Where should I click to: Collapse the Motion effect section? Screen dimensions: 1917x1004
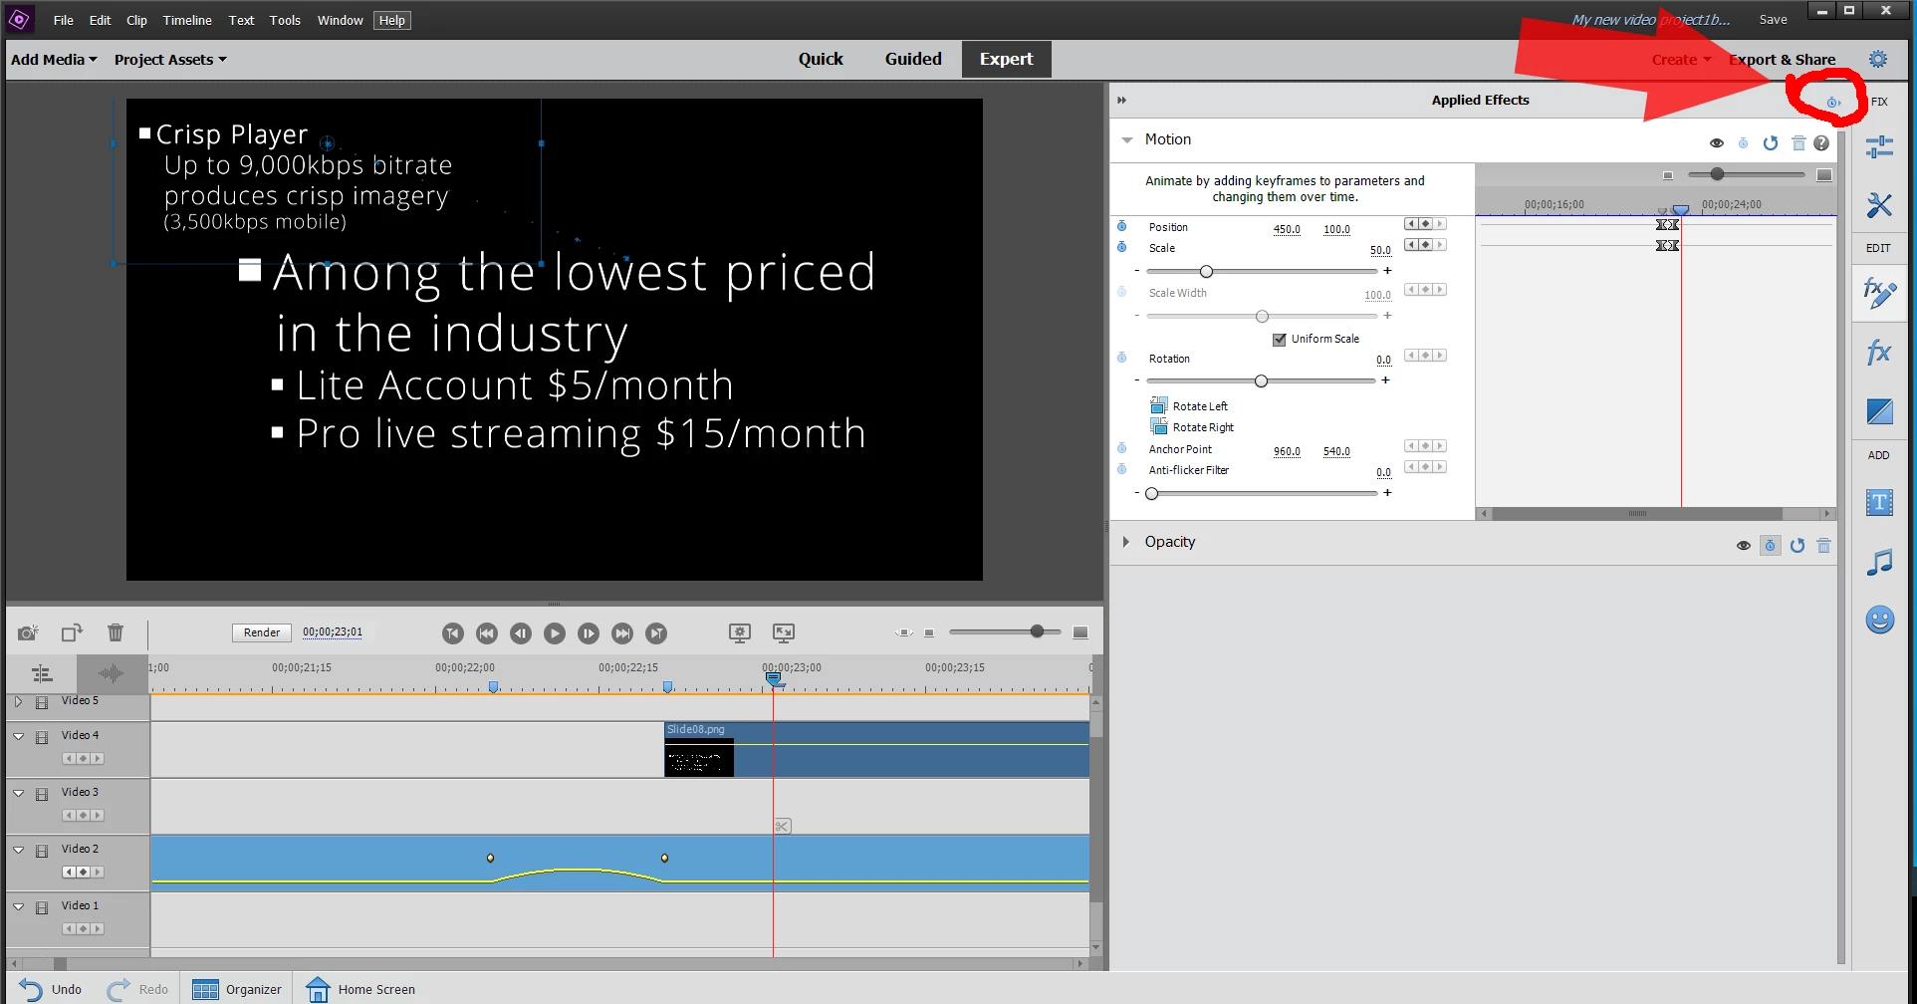click(1127, 140)
